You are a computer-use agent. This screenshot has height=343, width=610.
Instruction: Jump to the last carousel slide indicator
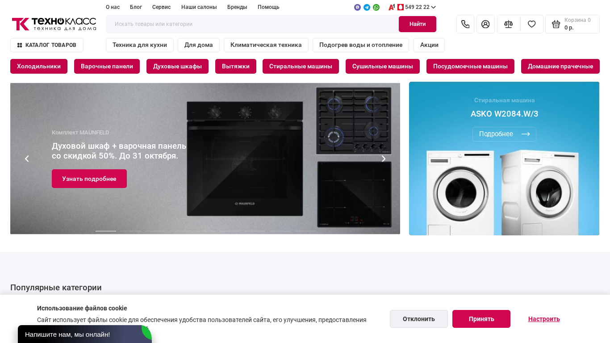tap(305, 231)
